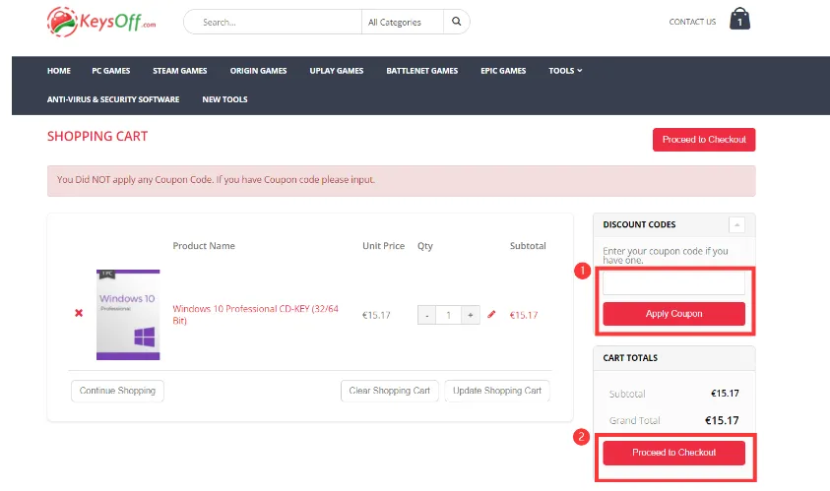Click the coupon not applied warning message
The image size is (830, 491).
pos(402,181)
